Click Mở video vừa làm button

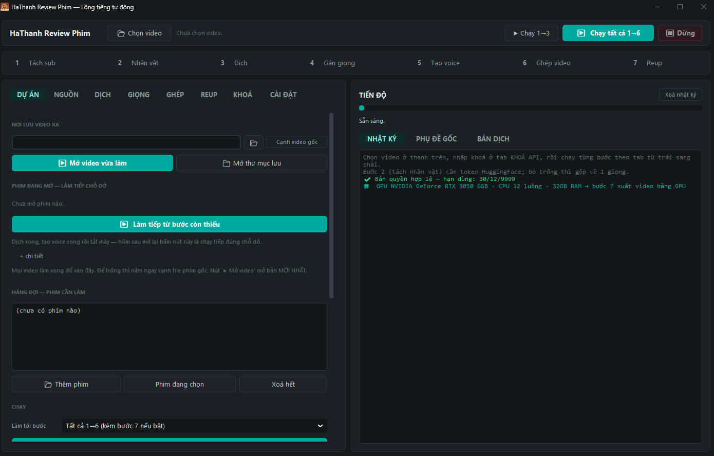pos(92,163)
